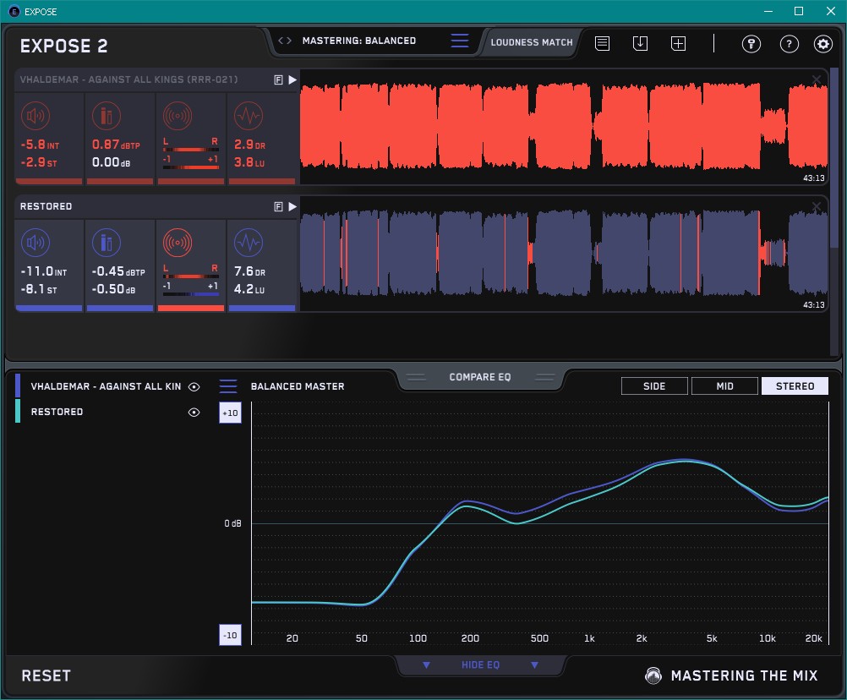Switch EQ view to Side
The width and height of the screenshot is (847, 700).
tap(654, 386)
